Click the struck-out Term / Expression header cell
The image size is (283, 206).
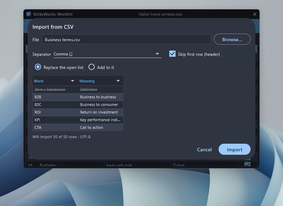[56, 89]
